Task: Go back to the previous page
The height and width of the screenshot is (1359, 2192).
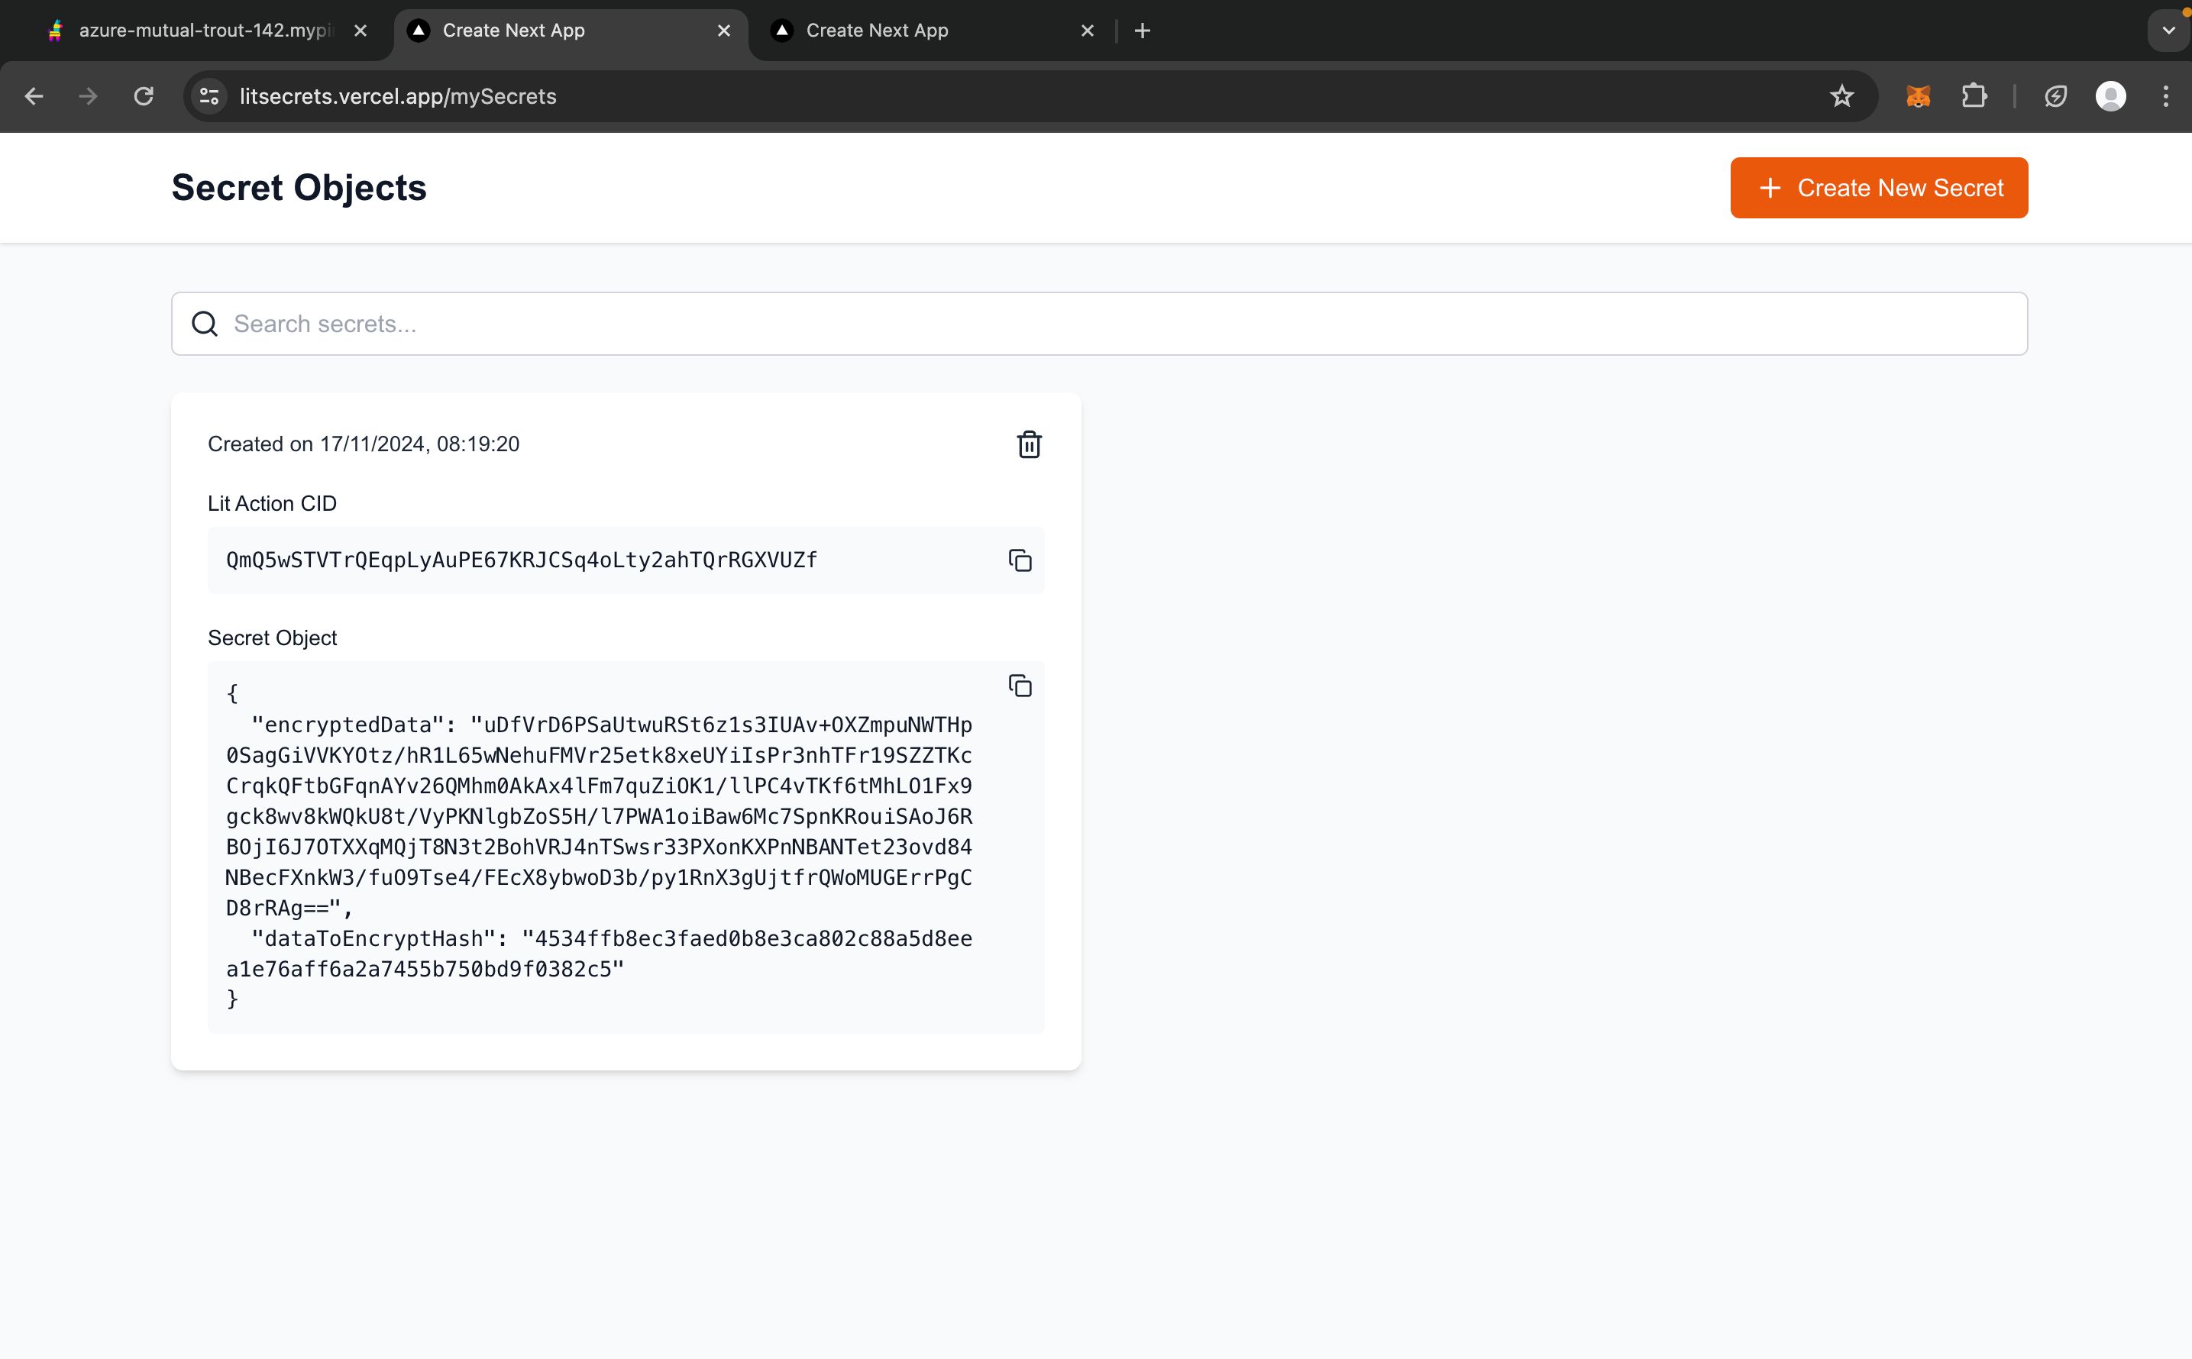Action: tap(34, 96)
